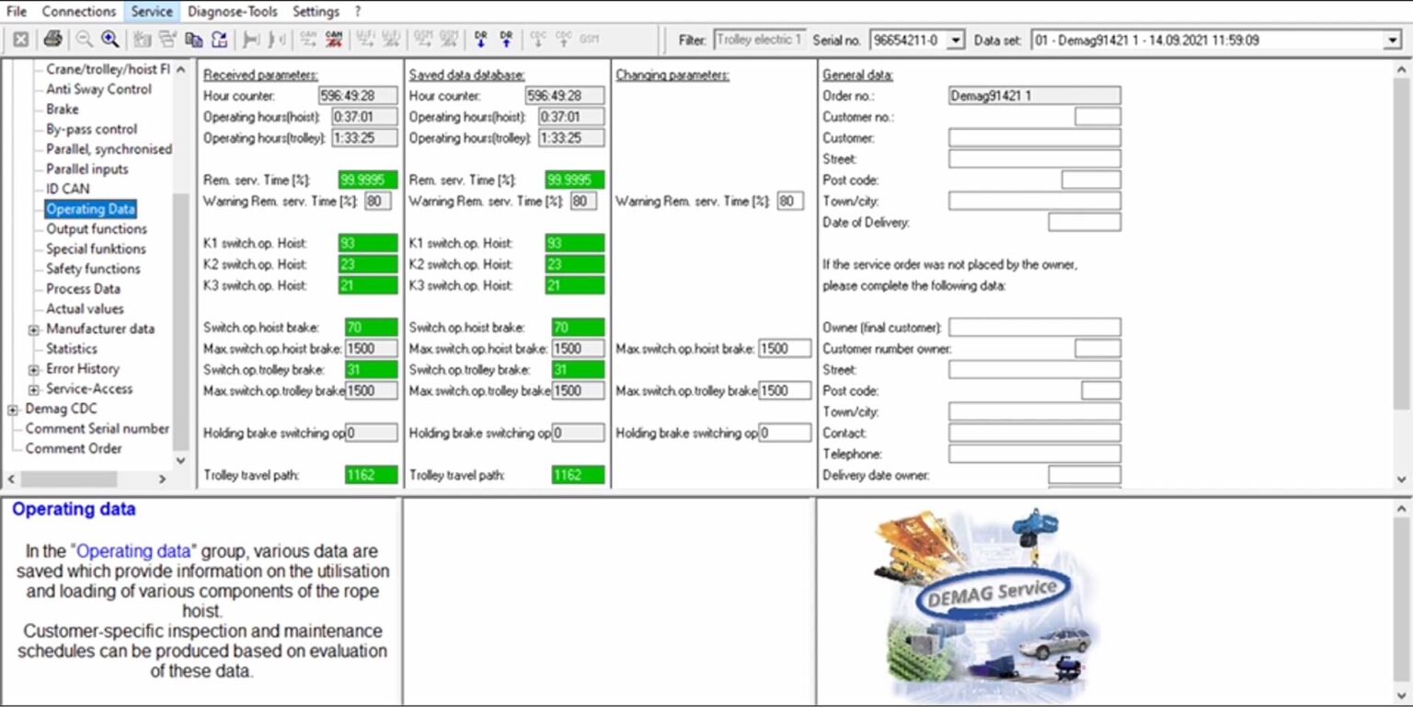Select the Zoom in magnifier icon
Screen dimensions: 1413x716
point(109,39)
